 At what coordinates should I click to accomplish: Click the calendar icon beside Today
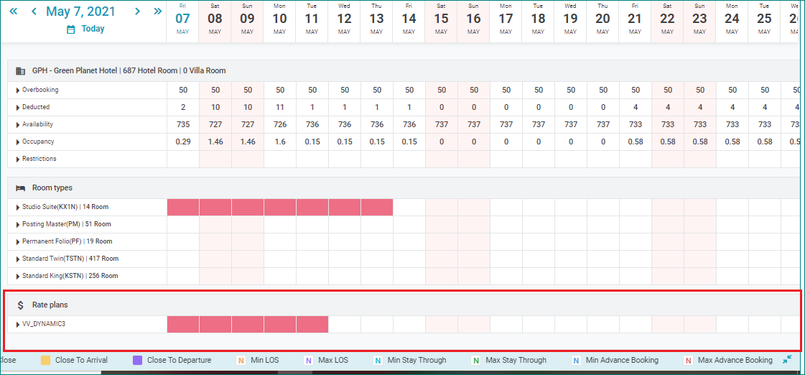pyautogui.click(x=70, y=29)
